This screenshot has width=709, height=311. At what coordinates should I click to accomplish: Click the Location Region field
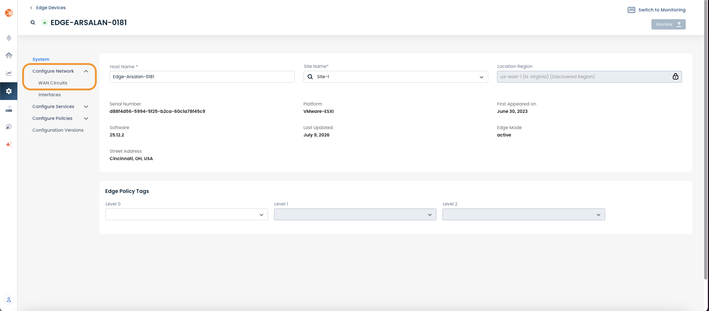[x=589, y=77]
